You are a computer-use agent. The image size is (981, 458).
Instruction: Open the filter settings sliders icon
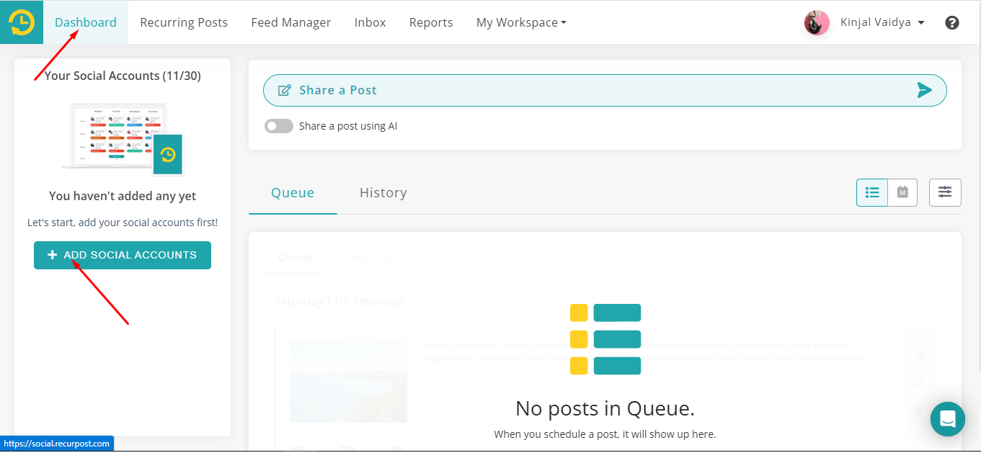pyautogui.click(x=945, y=192)
